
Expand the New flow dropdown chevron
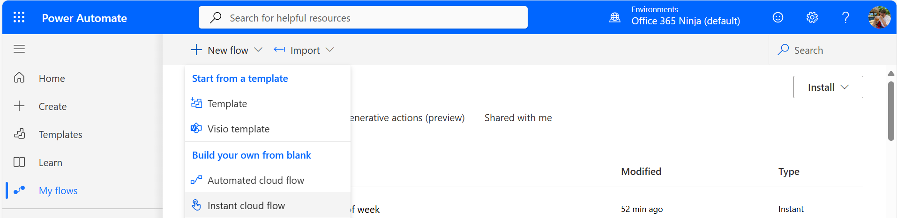click(x=258, y=50)
